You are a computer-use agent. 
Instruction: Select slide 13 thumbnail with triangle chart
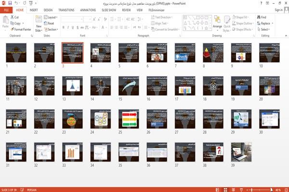[x=72, y=86]
